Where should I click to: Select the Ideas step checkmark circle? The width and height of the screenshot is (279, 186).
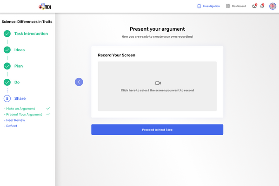pyautogui.click(x=7, y=50)
